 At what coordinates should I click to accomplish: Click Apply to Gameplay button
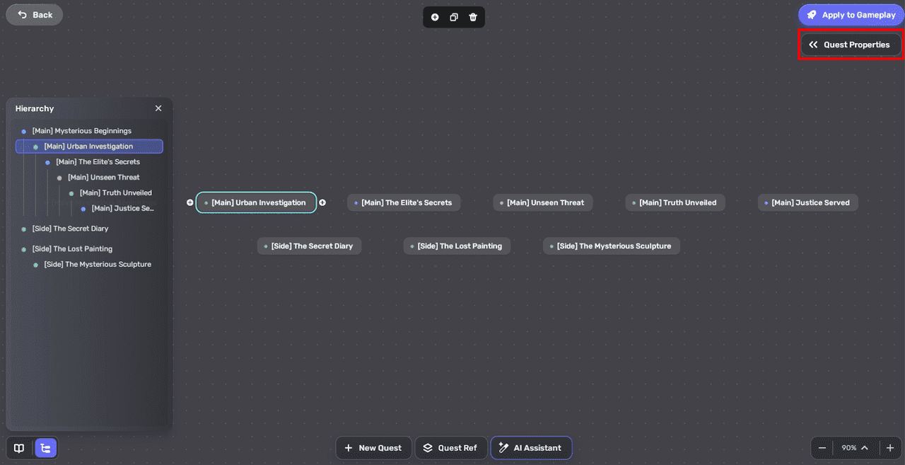[x=851, y=15]
